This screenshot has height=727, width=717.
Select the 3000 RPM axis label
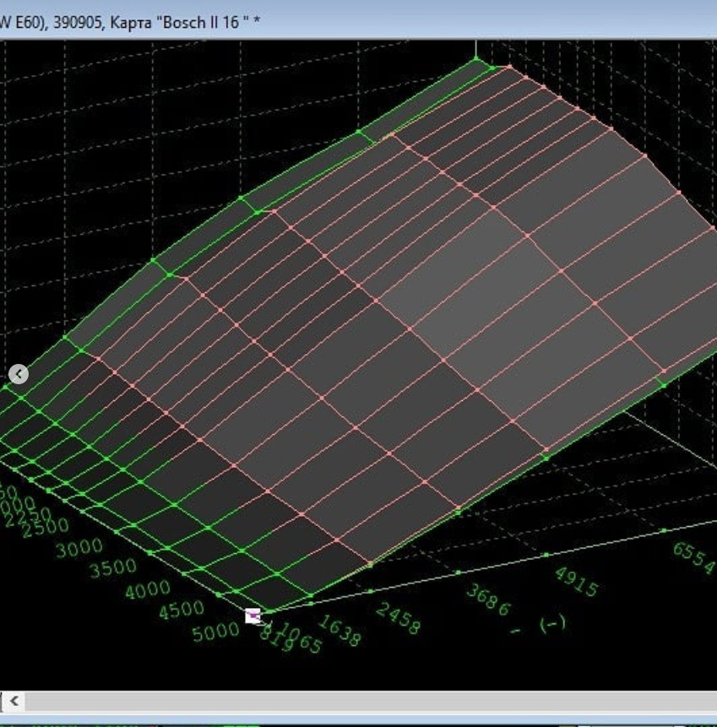tap(79, 550)
